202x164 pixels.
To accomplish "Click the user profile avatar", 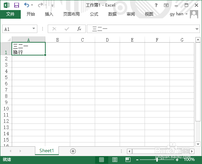I will [x=194, y=14].
